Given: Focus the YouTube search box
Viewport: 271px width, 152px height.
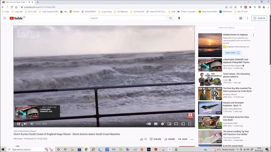Looking at the screenshot, I should (x=128, y=18).
